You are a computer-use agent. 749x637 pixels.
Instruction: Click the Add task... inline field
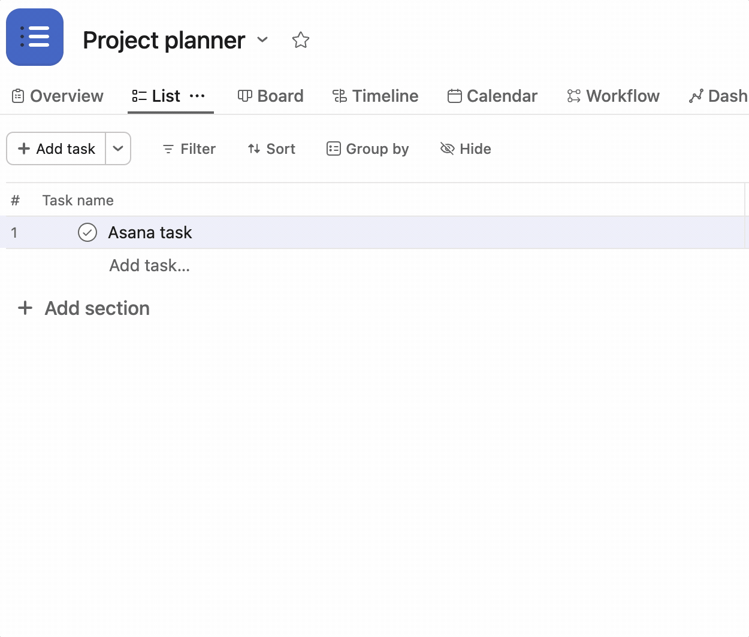150,265
